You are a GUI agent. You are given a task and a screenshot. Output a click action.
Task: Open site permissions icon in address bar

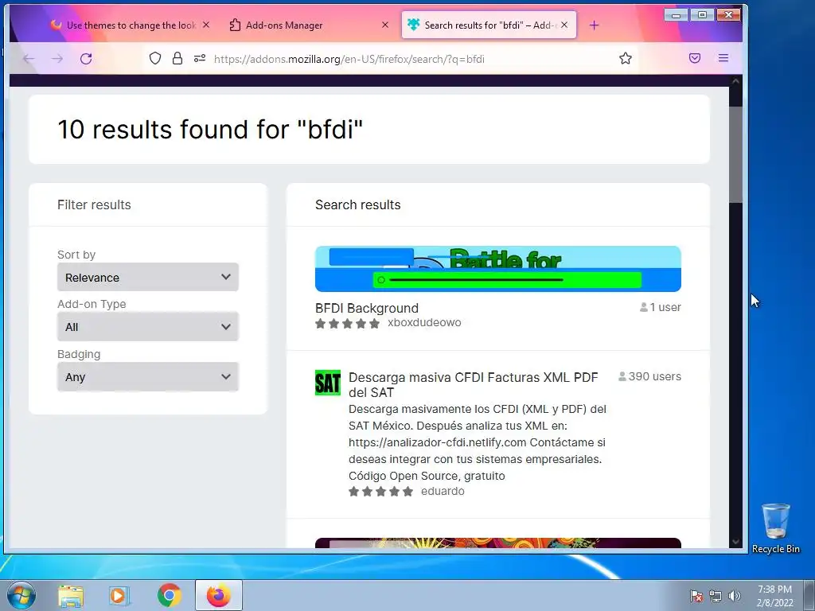(200, 58)
